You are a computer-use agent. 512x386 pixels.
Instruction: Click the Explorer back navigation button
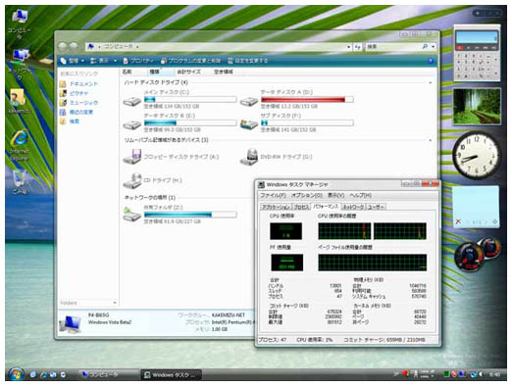63,46
